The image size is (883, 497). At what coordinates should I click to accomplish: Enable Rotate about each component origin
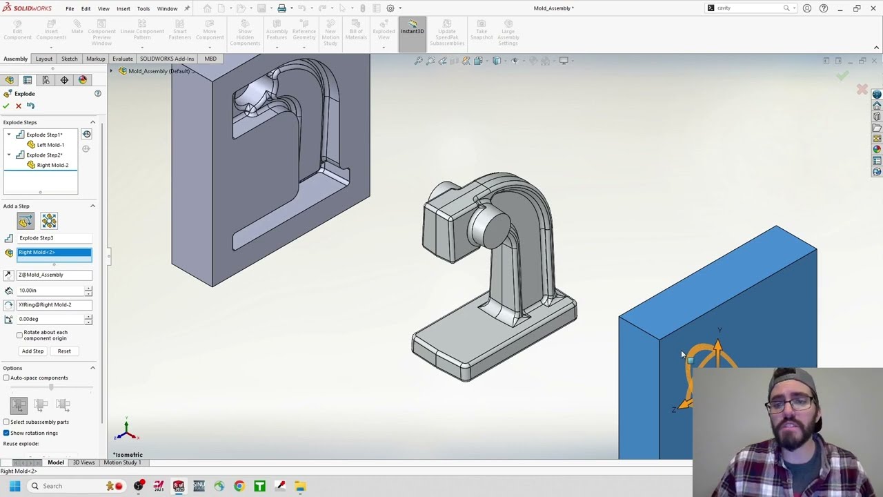20,335
